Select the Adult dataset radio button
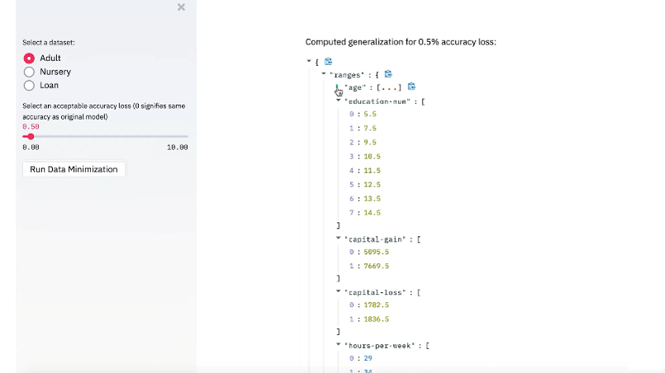The width and height of the screenshot is (665, 373). point(29,59)
